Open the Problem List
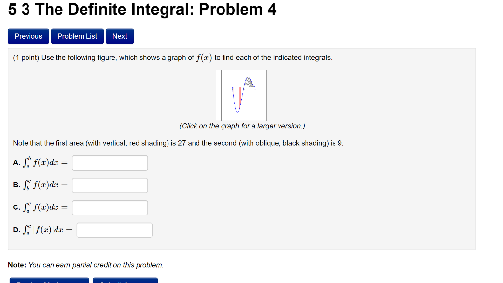The width and height of the screenshot is (503, 283). (x=77, y=36)
